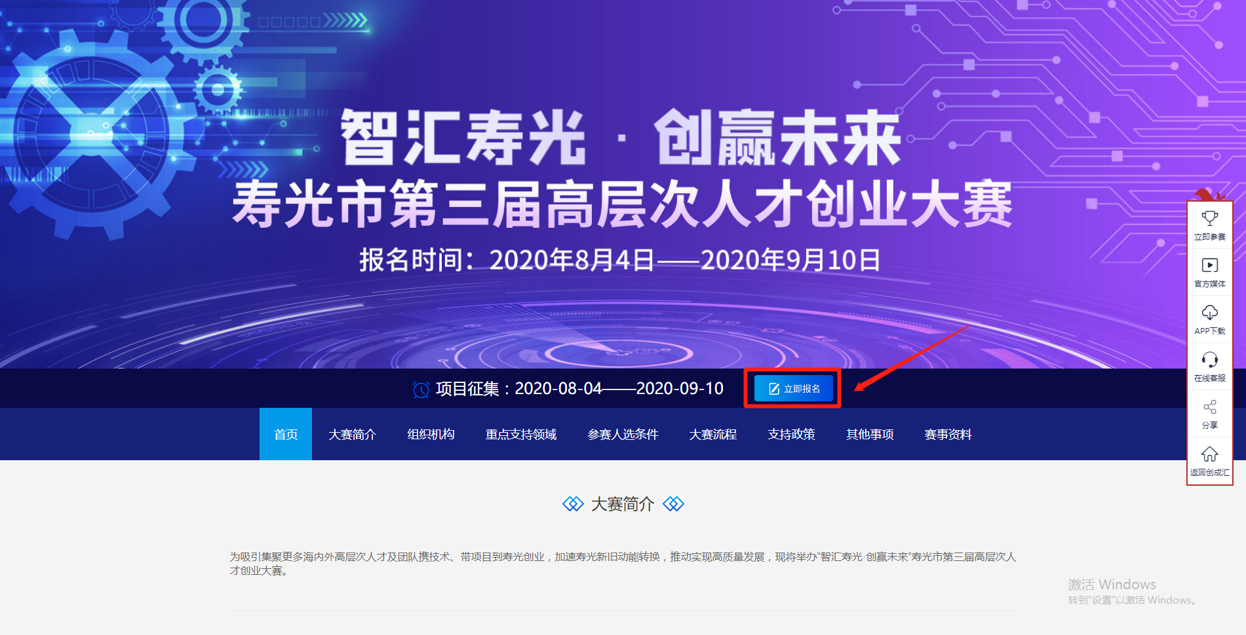Select the 首页 navigation tab
Image resolution: width=1246 pixels, height=635 pixels.
[286, 434]
